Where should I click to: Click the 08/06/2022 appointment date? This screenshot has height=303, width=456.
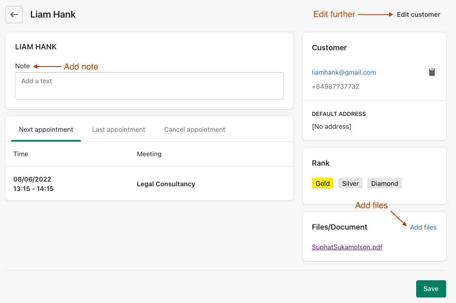click(x=32, y=179)
